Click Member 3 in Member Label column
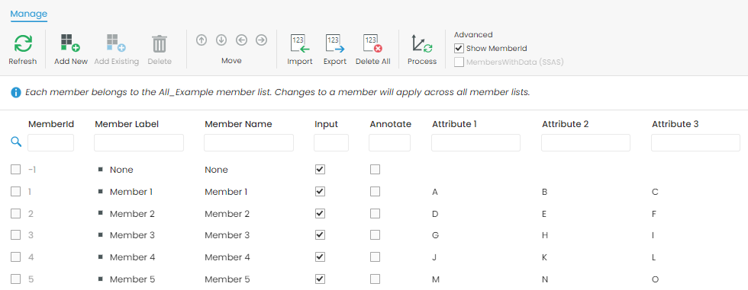This screenshot has height=290, width=748. click(132, 235)
